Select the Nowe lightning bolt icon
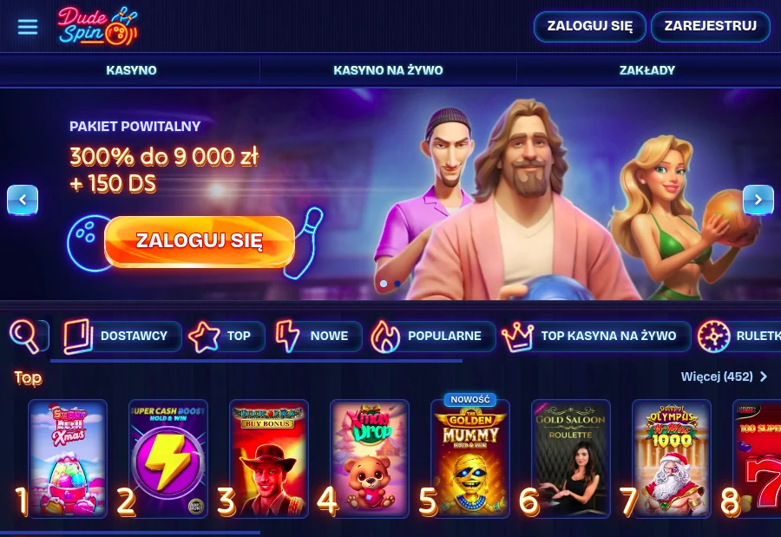 pos(287,337)
